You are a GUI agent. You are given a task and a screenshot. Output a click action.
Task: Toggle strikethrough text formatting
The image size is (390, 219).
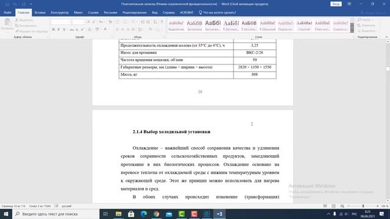tap(71, 30)
